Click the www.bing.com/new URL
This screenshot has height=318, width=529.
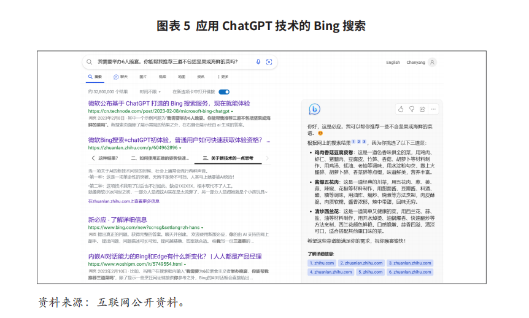(x=144, y=228)
